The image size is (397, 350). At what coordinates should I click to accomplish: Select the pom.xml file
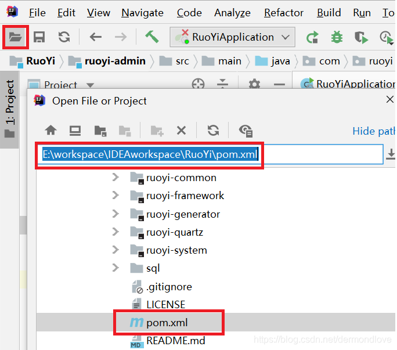tap(216, 322)
